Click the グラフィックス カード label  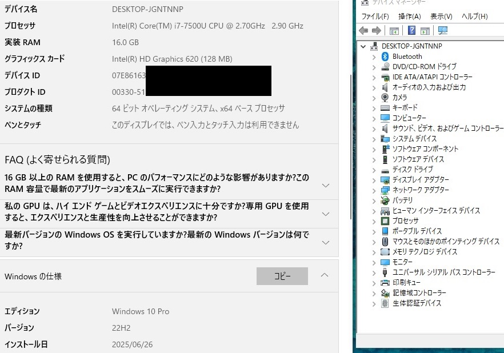[35, 59]
